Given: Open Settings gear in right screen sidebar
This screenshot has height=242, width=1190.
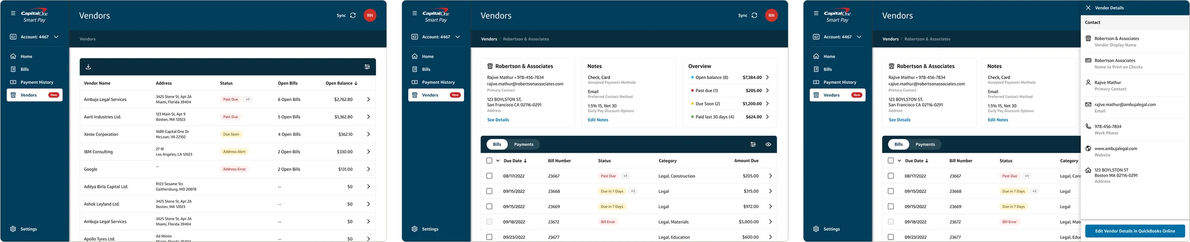Looking at the screenshot, I should pos(817,229).
